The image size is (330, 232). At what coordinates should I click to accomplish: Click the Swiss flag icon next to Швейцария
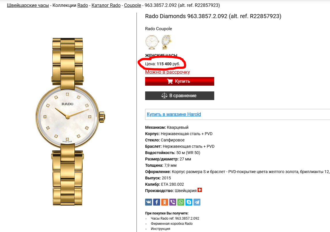pos(200,190)
